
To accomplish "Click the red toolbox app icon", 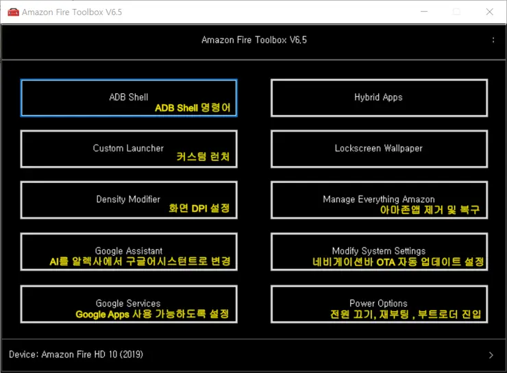I will pos(13,12).
